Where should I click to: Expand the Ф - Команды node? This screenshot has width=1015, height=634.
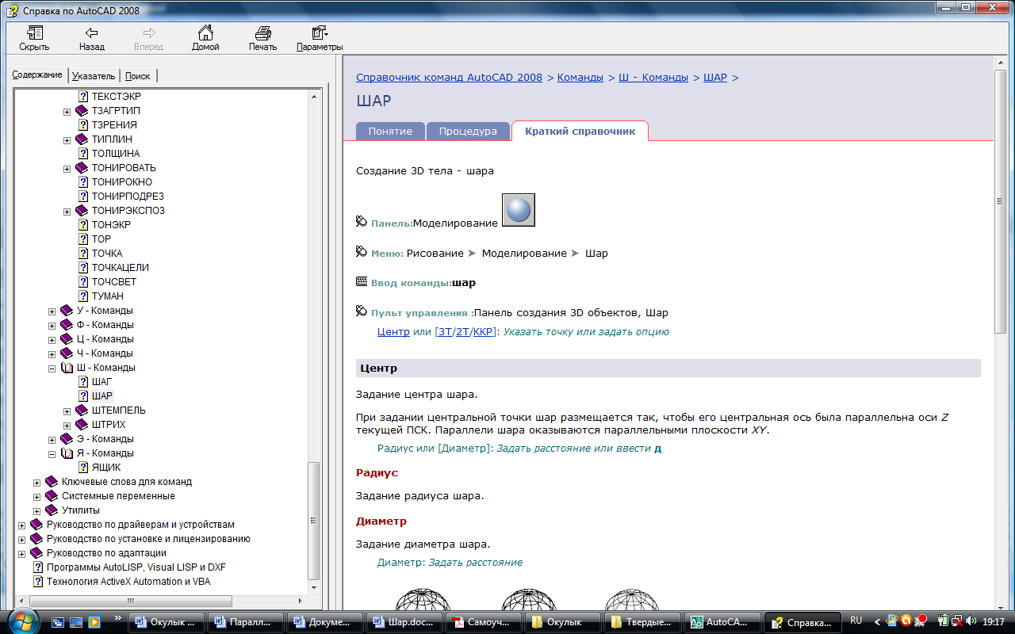click(x=52, y=326)
